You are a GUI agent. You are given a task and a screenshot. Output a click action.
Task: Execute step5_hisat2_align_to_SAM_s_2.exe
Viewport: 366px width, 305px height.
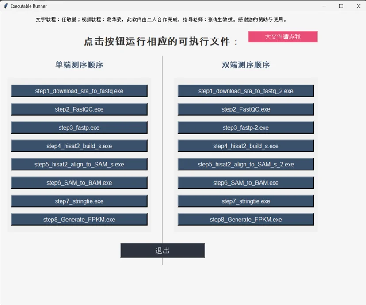pos(245,164)
